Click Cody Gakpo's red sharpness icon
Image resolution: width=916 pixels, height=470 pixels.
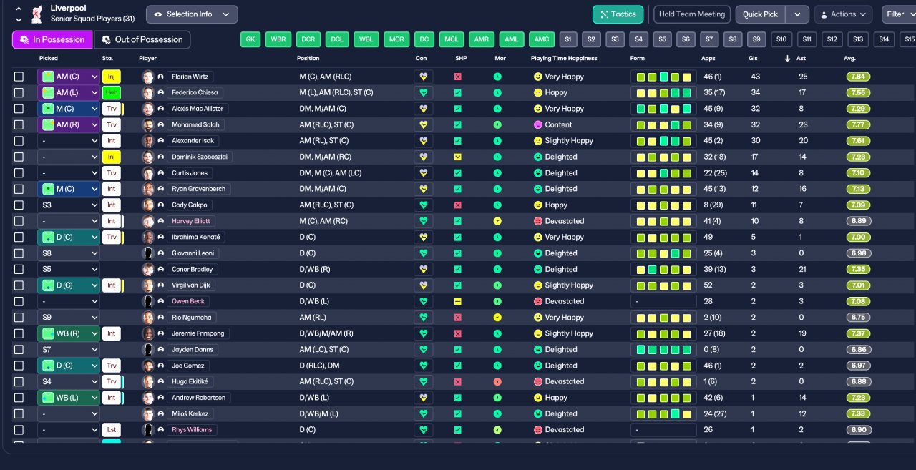(458, 205)
